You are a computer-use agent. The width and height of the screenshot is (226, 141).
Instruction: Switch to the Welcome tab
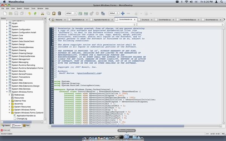(59, 20)
